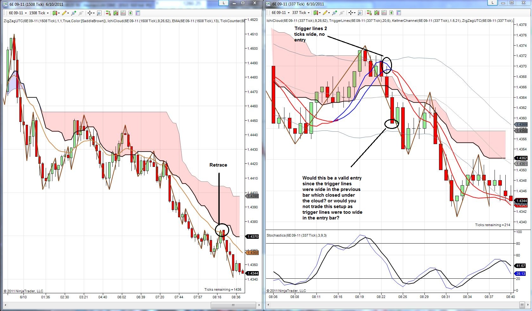532x311 pixels.
Task: Click the 1.4398 price marker on left chart
Action: point(253,196)
